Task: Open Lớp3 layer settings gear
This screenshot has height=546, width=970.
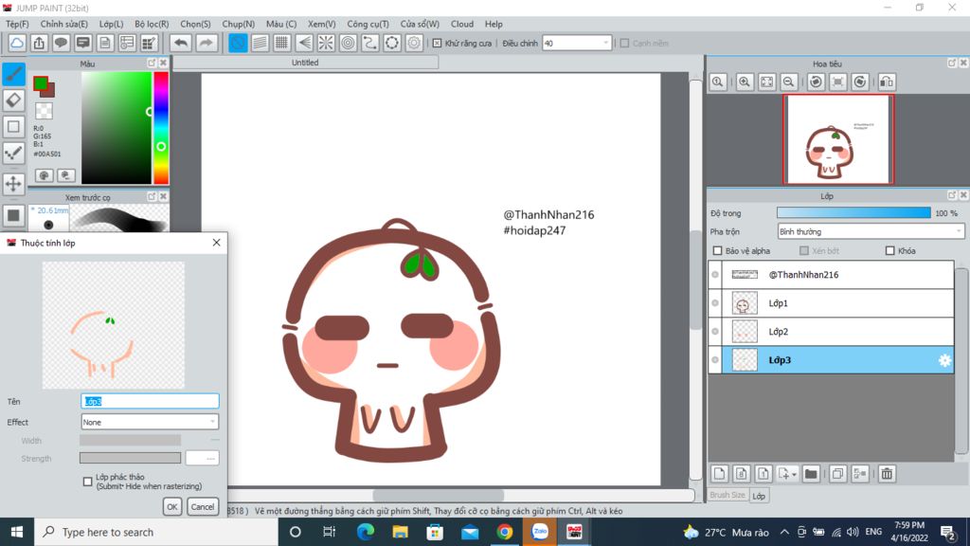Action: coord(944,360)
